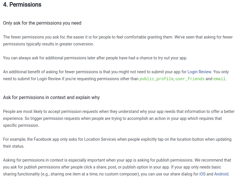Click paragraph starting "People are most likely to accept"

(119, 118)
